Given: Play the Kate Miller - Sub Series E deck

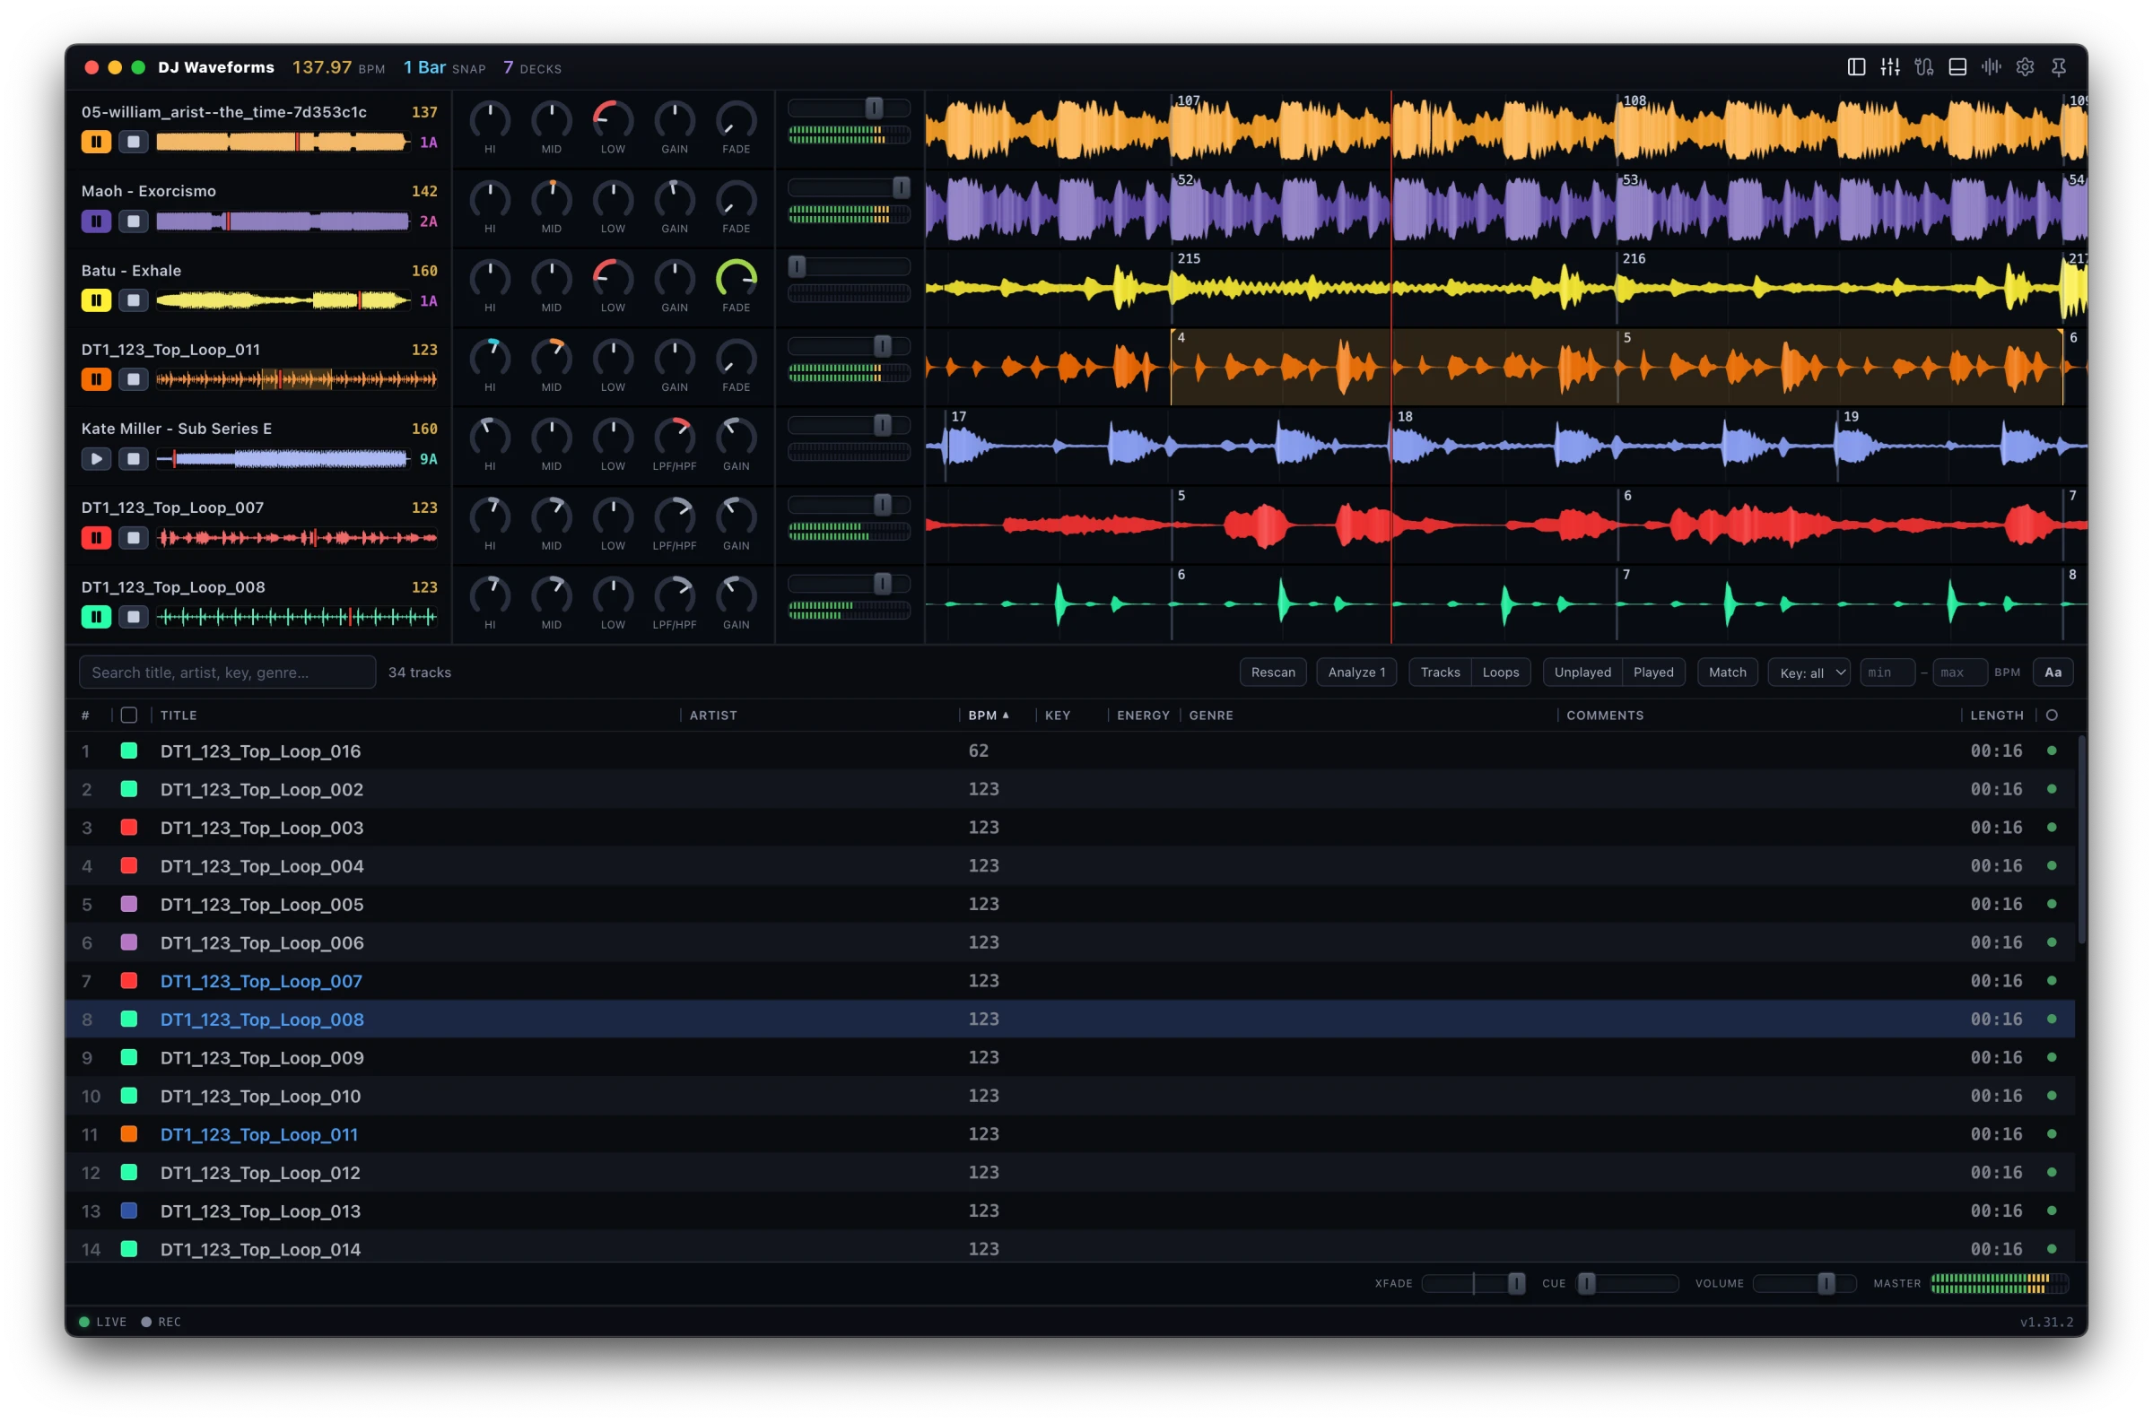Looking at the screenshot, I should pyautogui.click(x=96, y=459).
